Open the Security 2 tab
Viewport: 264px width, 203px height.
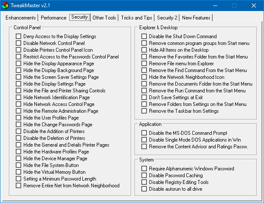(167, 18)
